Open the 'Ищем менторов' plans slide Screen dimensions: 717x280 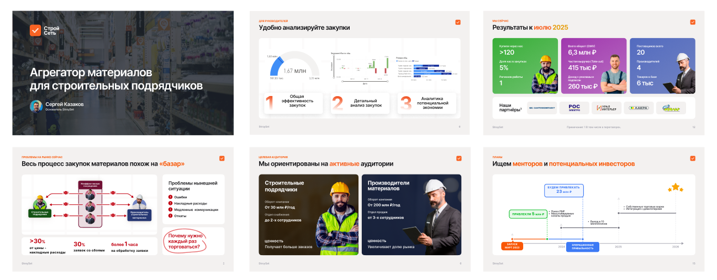coord(594,209)
